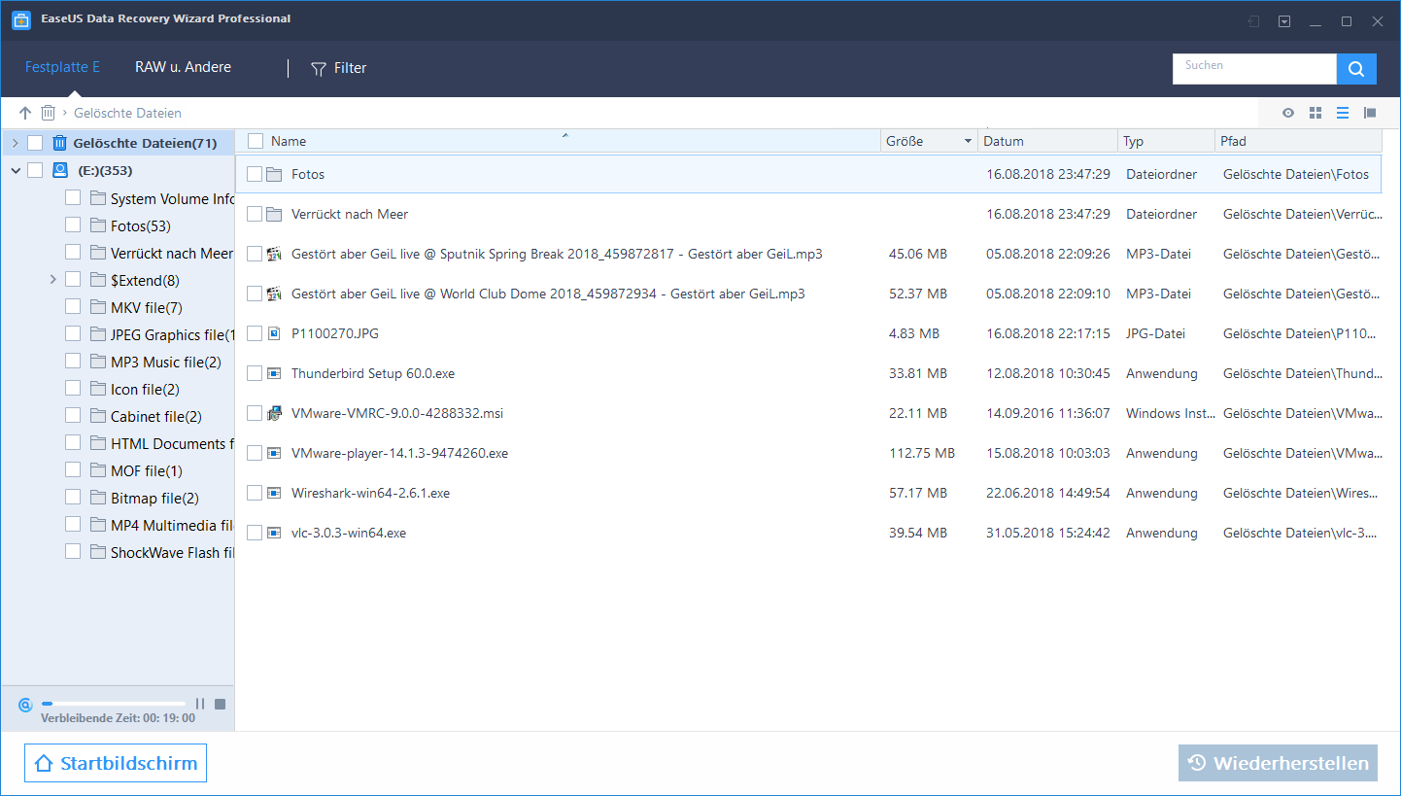Open the Größe column dropdown arrow
Image resolution: width=1401 pixels, height=796 pixels.
coord(968,142)
